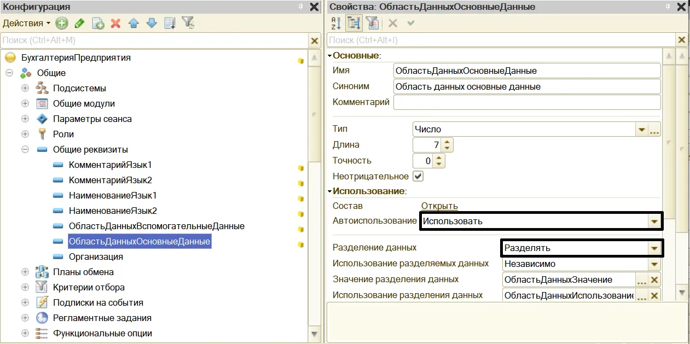This screenshot has width=690, height=344.
Task: Select the Организация common attribute
Action: coord(96,256)
